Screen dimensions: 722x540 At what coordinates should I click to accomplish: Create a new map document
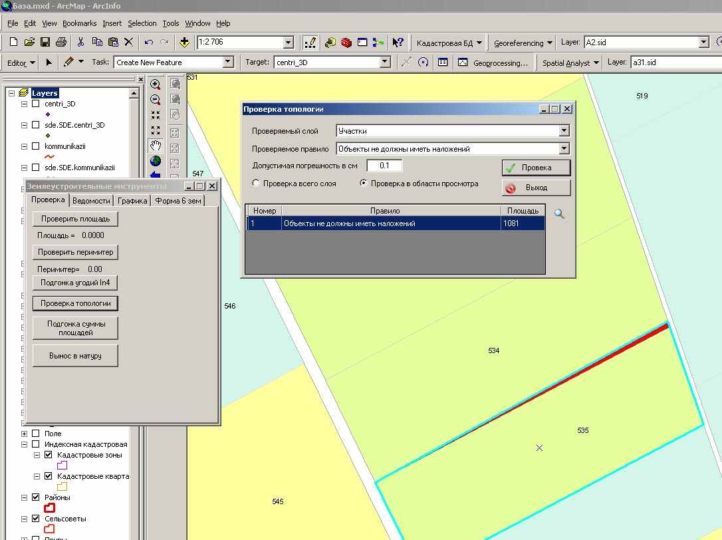tap(13, 42)
